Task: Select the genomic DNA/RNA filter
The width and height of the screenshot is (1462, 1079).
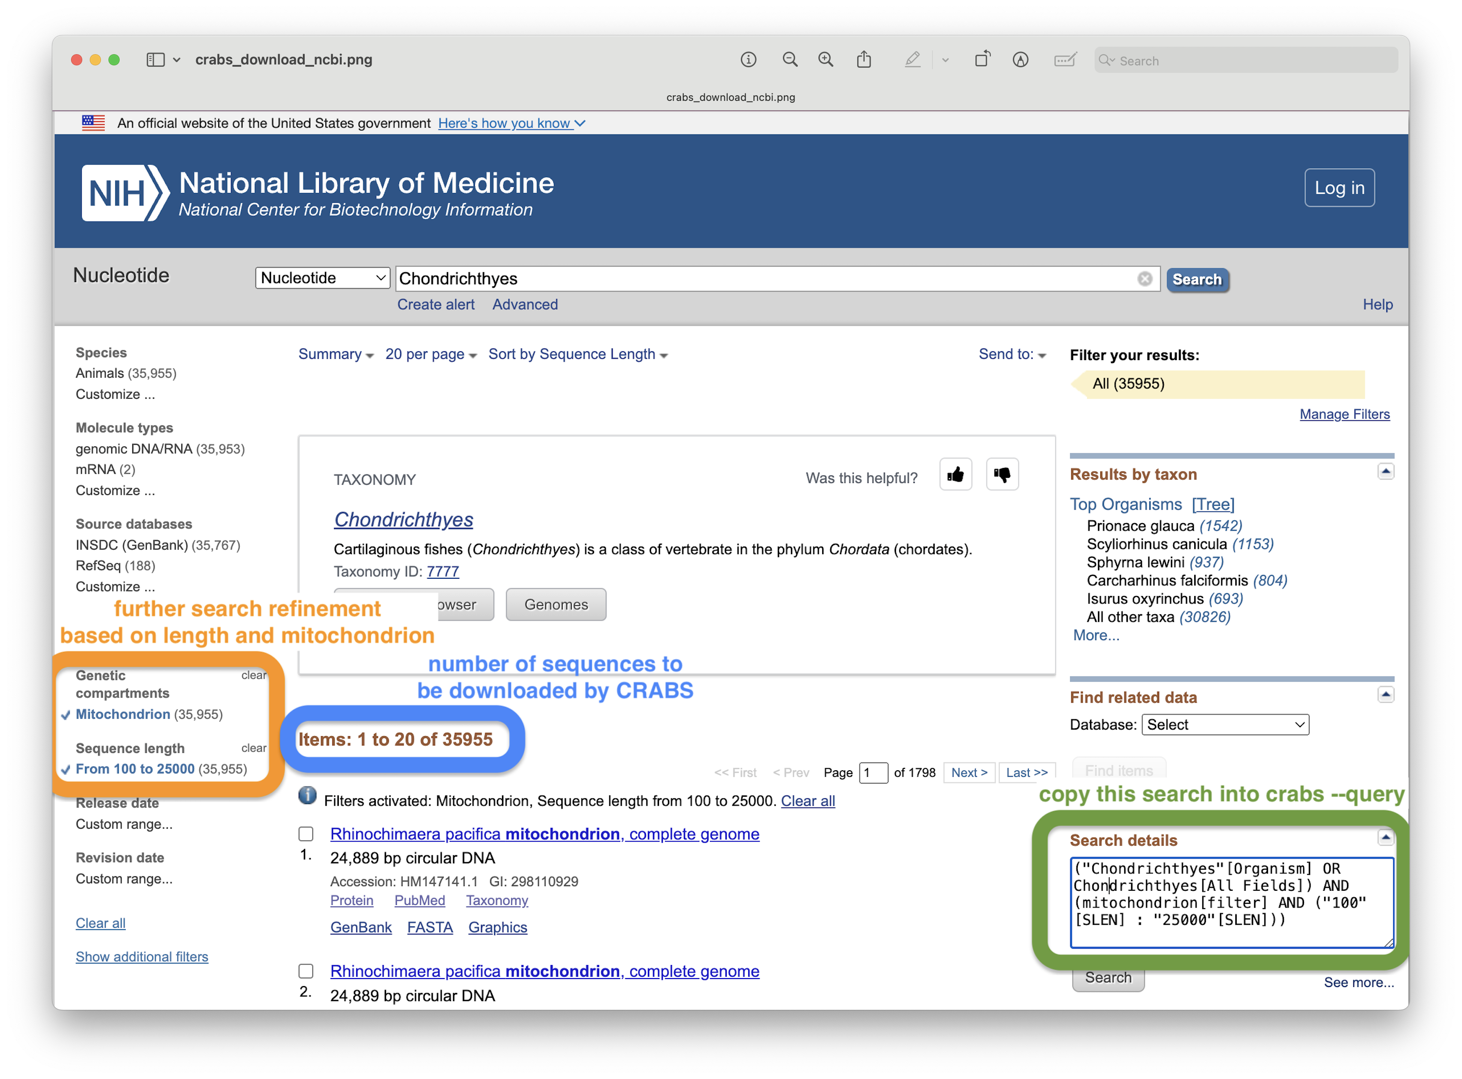Action: pos(134,449)
